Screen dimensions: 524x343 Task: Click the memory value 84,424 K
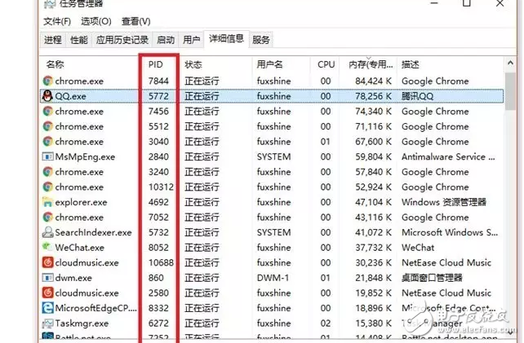pyautogui.click(x=373, y=81)
